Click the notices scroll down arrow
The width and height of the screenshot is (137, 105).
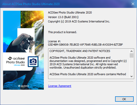131,76
